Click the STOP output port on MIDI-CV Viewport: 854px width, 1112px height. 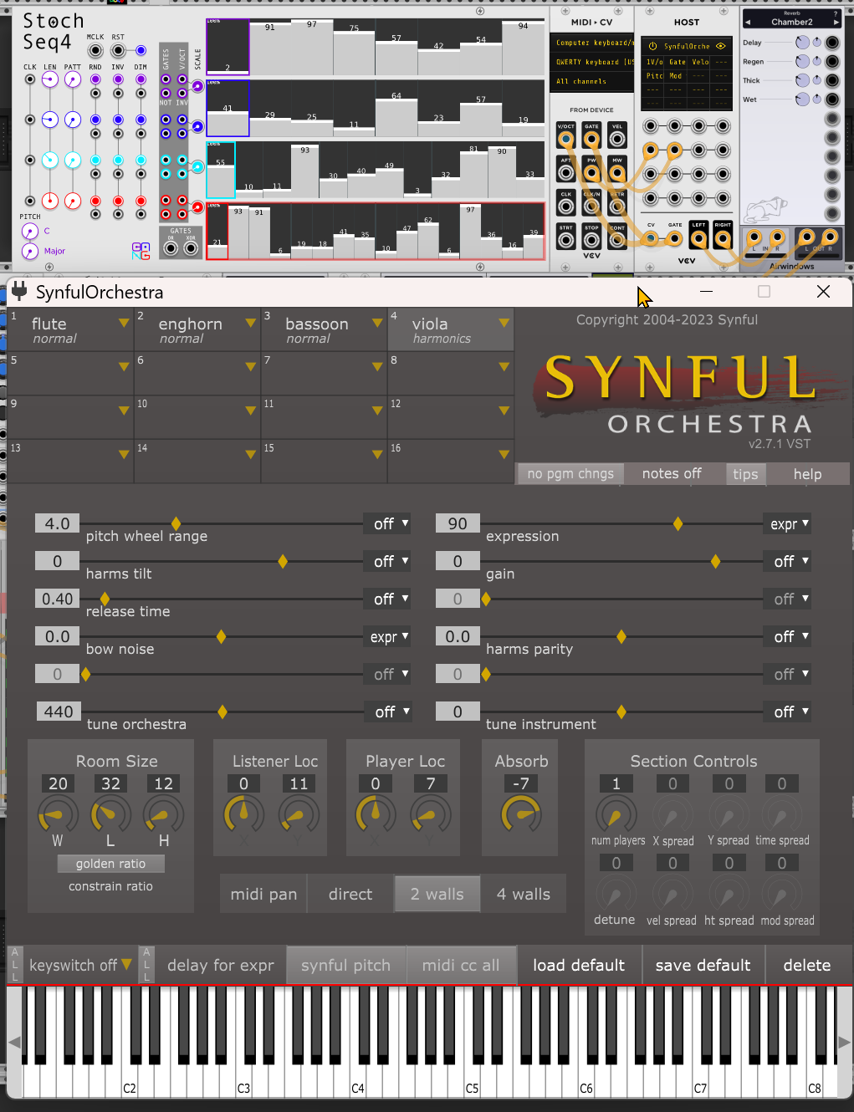591,240
